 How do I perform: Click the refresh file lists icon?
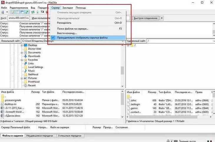(x=33, y=12)
